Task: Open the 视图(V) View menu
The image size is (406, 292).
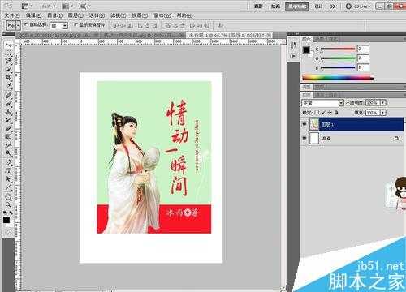Action: pos(140,15)
